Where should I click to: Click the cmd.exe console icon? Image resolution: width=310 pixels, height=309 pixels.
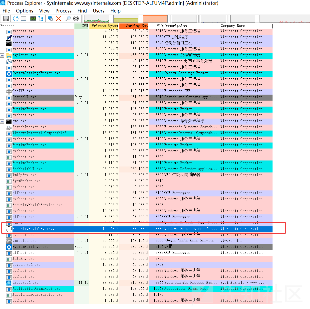[9, 121]
